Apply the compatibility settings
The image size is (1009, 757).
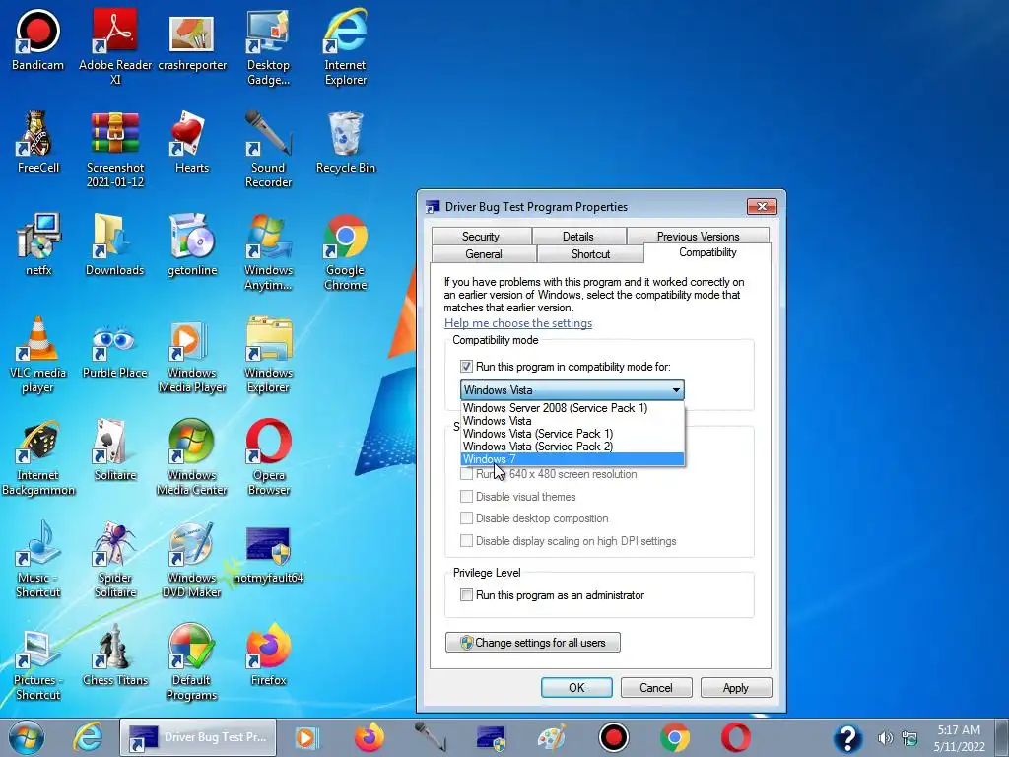click(735, 687)
